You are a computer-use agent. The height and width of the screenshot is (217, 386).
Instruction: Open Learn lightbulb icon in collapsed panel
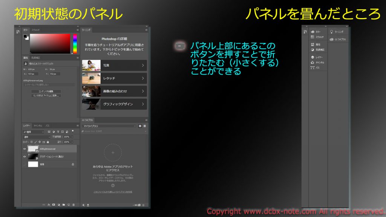pos(331,32)
